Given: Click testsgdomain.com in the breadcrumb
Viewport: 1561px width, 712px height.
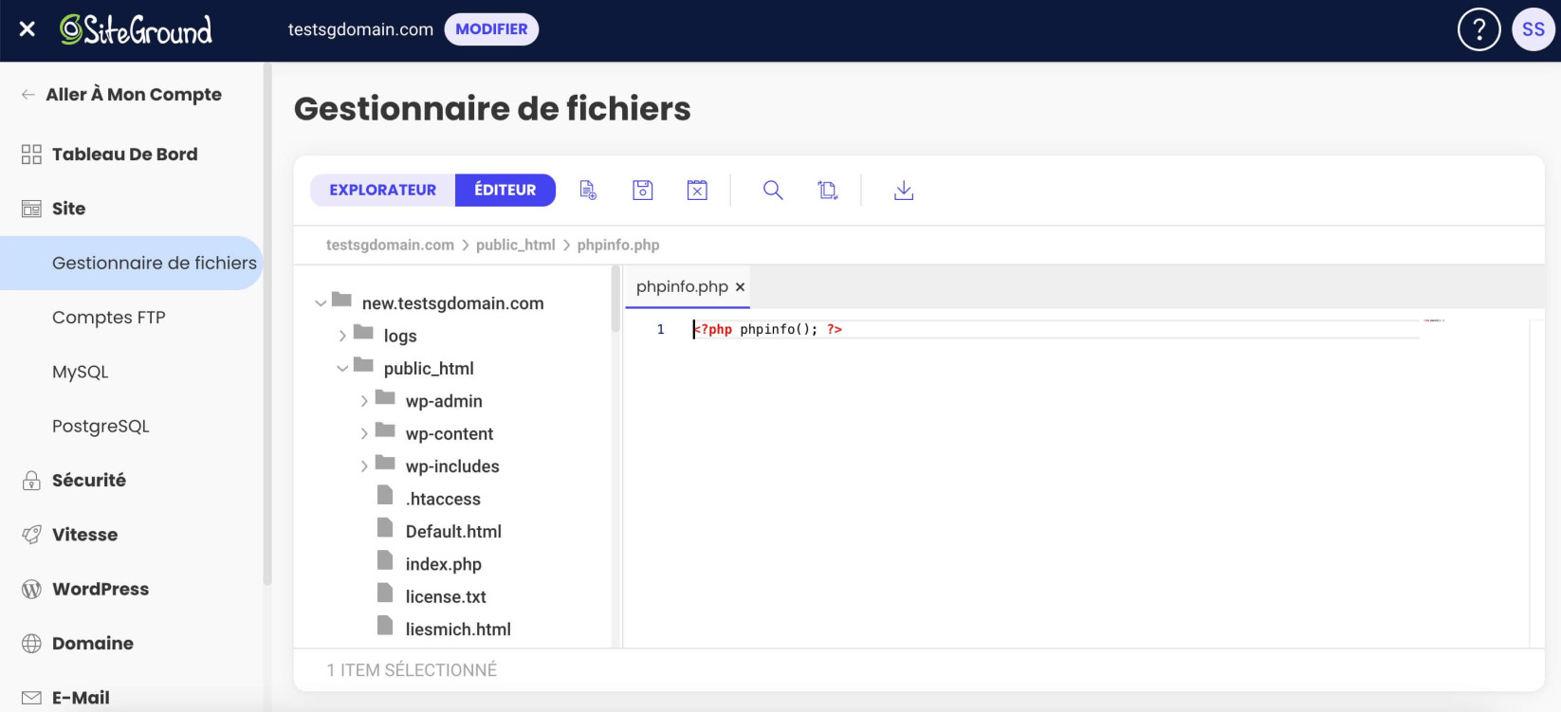Looking at the screenshot, I should click(390, 245).
